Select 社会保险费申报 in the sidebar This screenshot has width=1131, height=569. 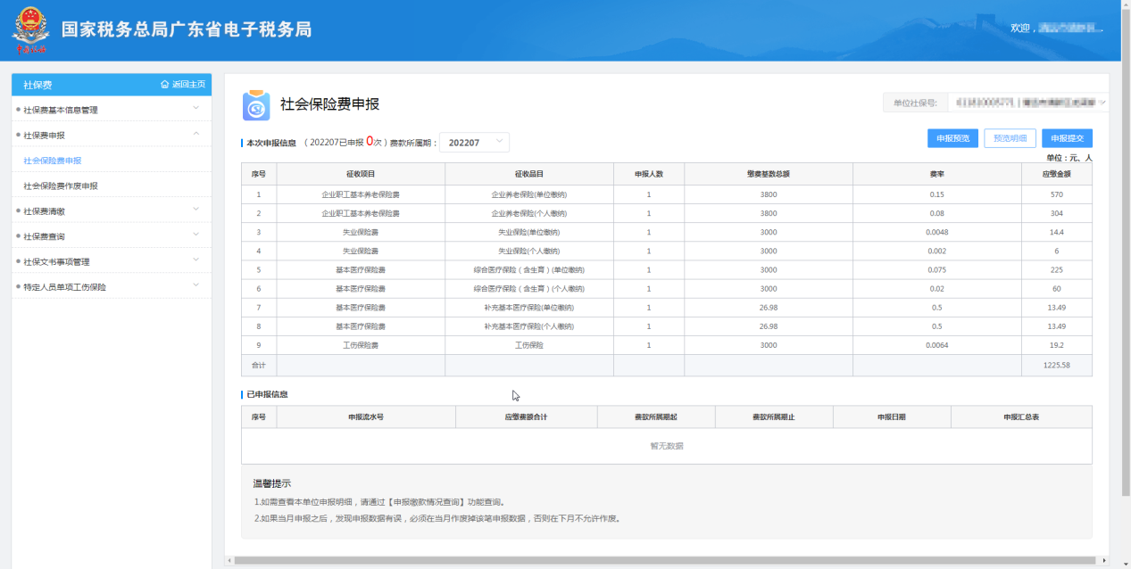[x=53, y=161]
